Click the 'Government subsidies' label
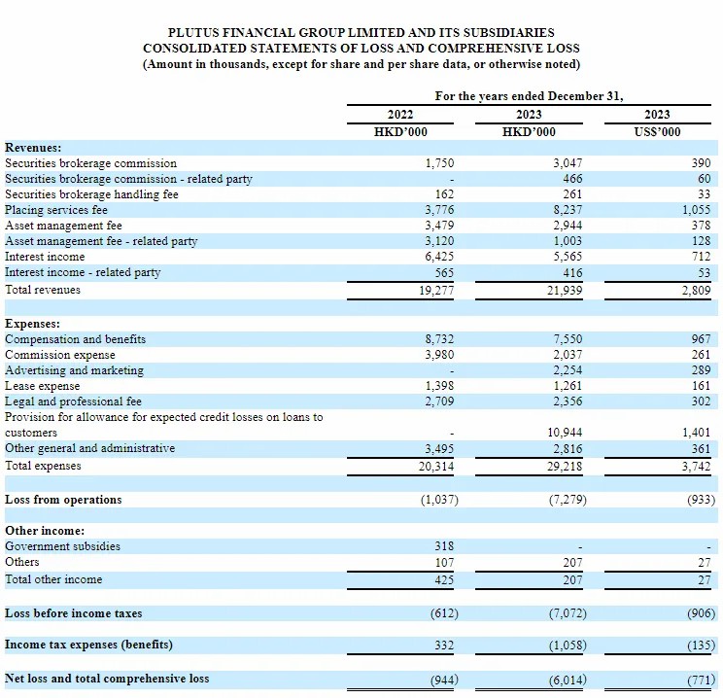Screen dimensions: 723x698 click(63, 546)
